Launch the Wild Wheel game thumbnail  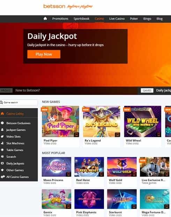coord(143,121)
